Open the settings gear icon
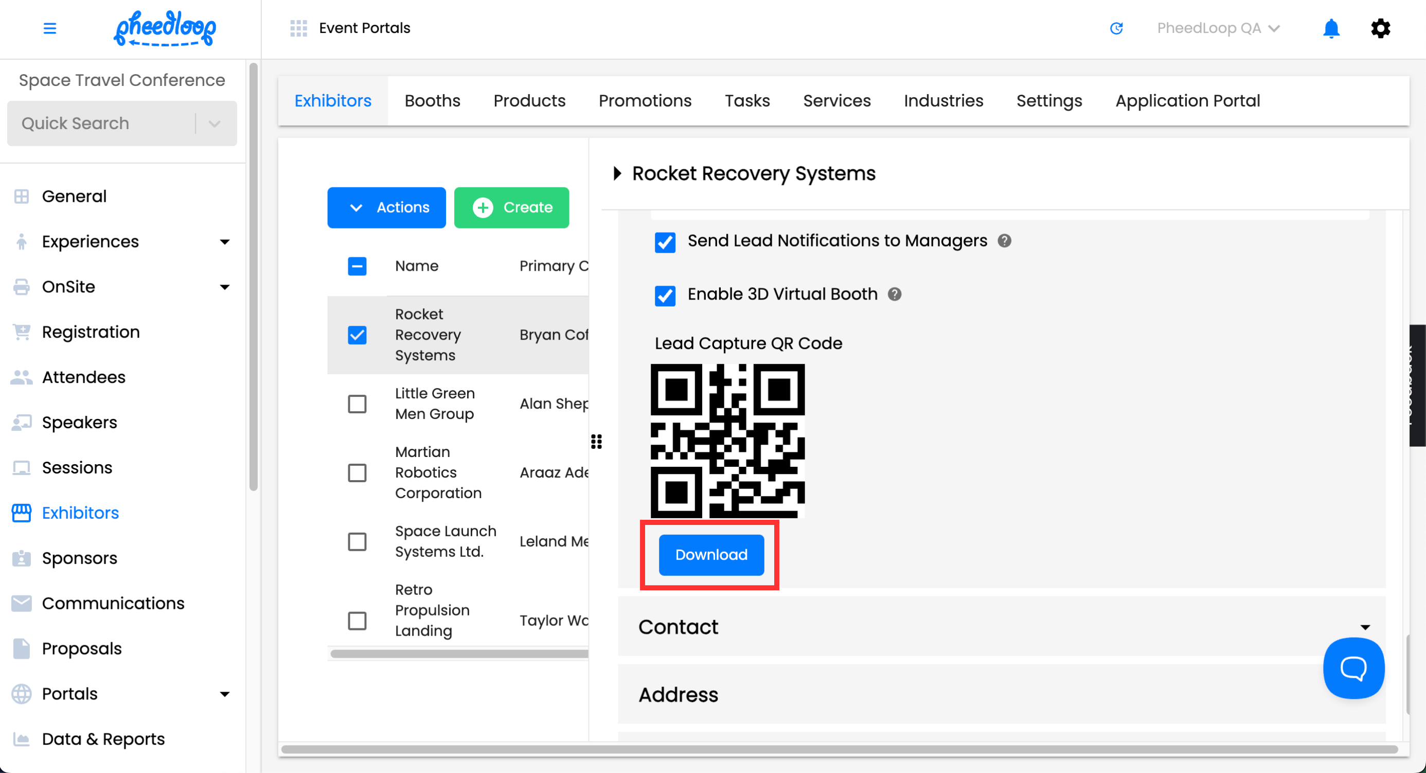Screen dimensions: 1426x773 point(1380,28)
